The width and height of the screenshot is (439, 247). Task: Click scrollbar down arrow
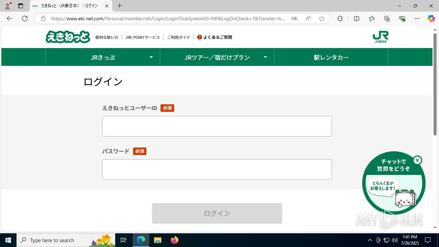(435, 228)
